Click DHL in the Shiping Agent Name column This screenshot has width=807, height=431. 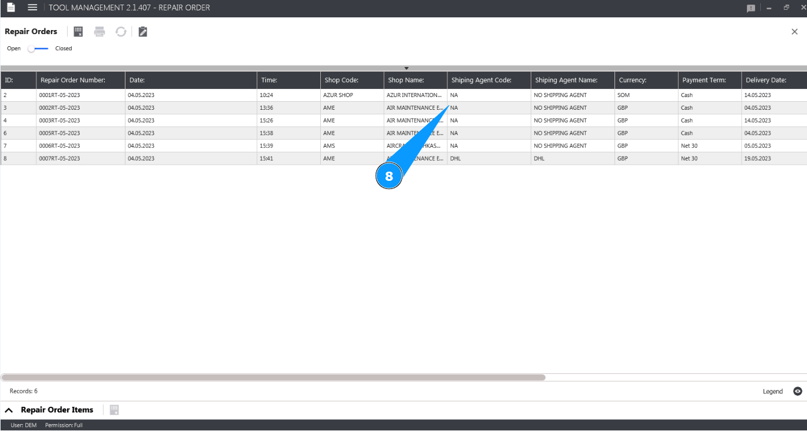(x=573, y=159)
